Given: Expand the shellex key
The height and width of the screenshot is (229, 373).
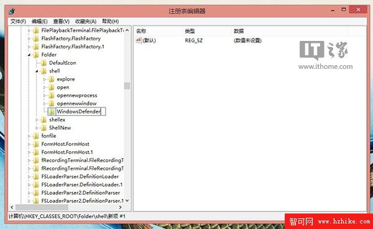Looking at the screenshot, I should coord(37,120).
